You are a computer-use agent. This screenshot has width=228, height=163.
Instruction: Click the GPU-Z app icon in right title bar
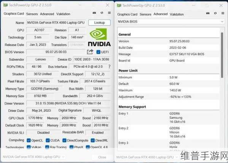(x=119, y=6)
